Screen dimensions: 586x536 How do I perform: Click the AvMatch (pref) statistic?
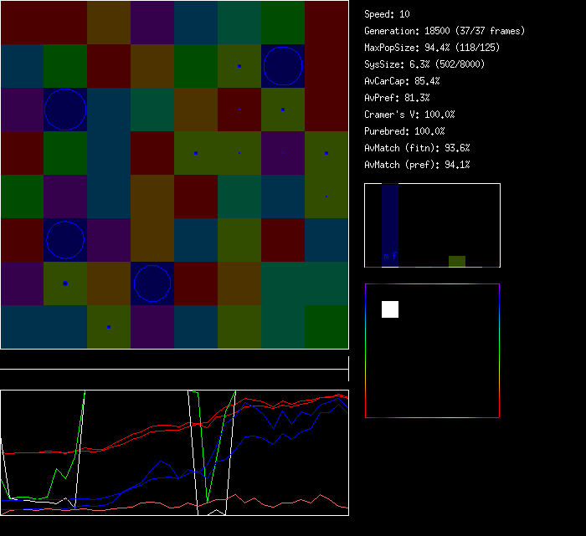(x=417, y=165)
